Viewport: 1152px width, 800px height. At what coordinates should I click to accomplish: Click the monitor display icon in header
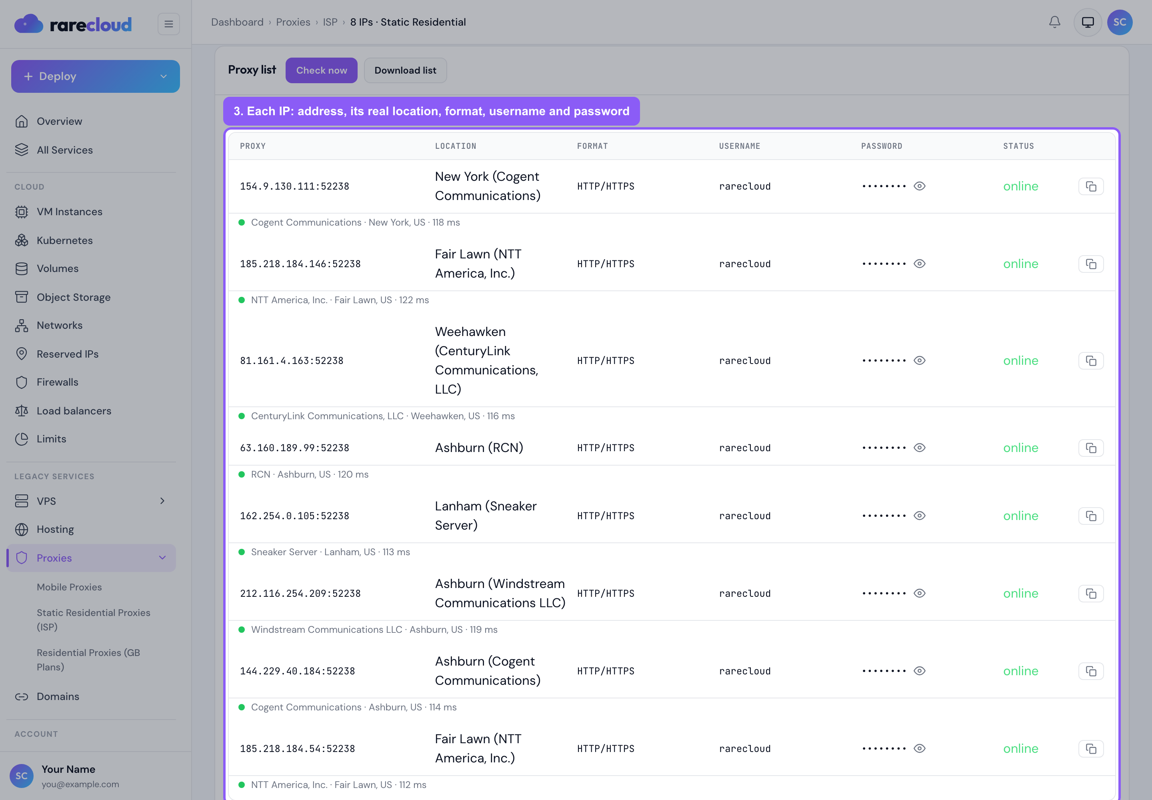click(1087, 22)
